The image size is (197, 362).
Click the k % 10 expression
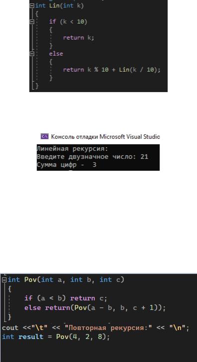[x=98, y=70]
